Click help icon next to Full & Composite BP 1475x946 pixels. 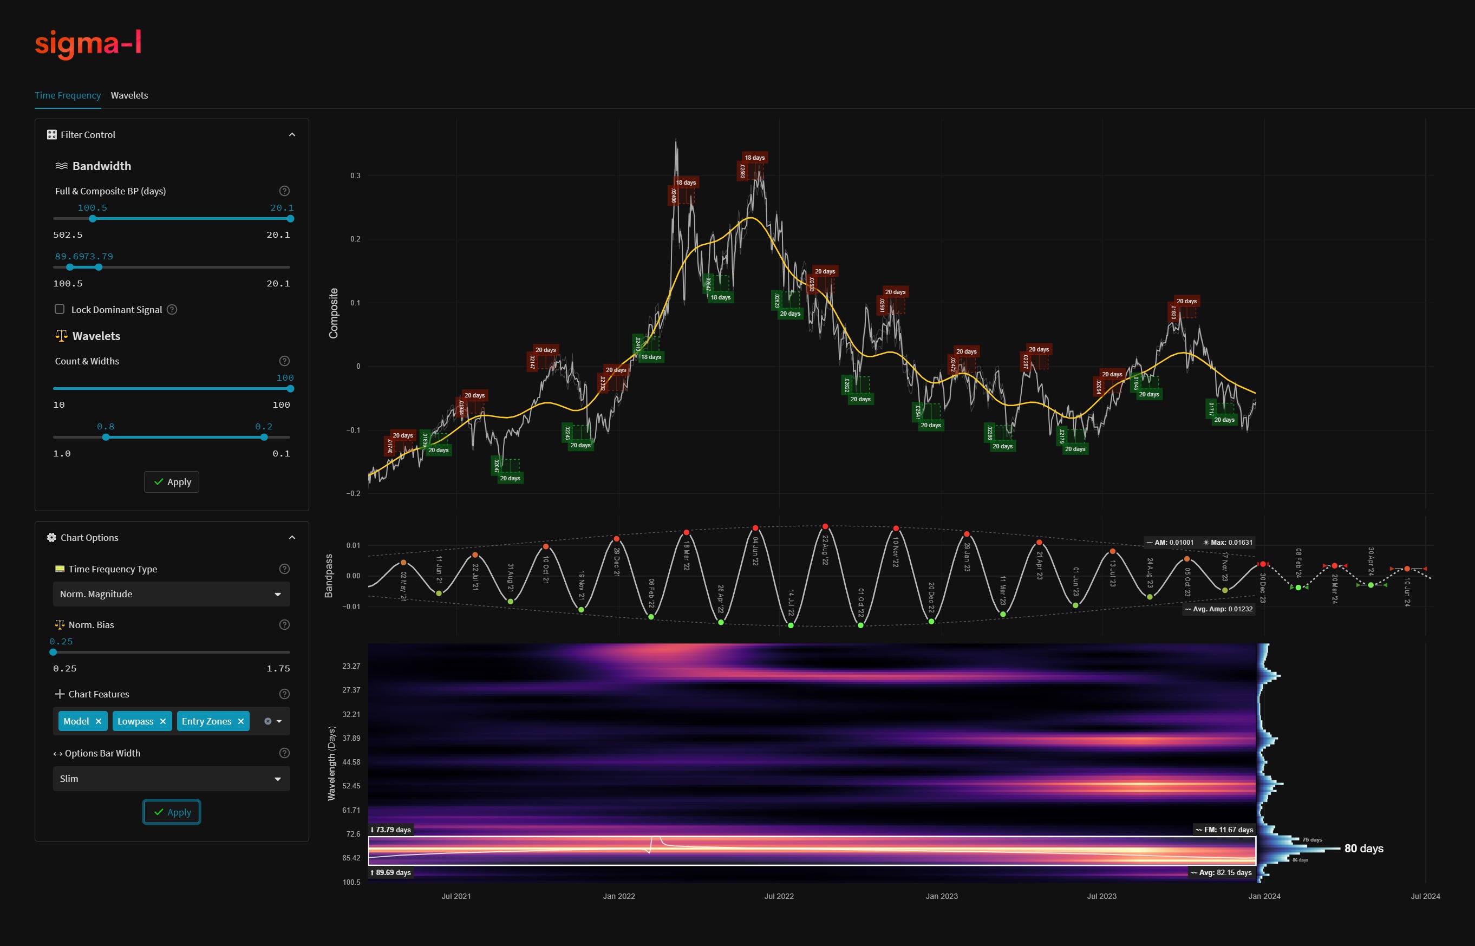(284, 191)
